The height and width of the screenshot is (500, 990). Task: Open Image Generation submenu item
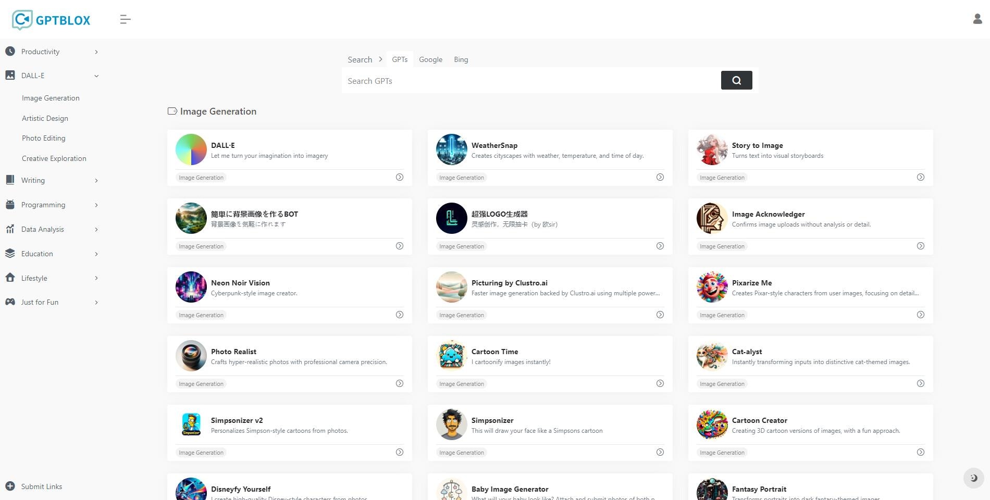51,98
